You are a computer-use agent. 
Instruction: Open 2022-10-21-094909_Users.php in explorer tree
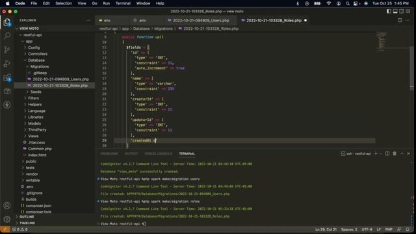[60, 79]
